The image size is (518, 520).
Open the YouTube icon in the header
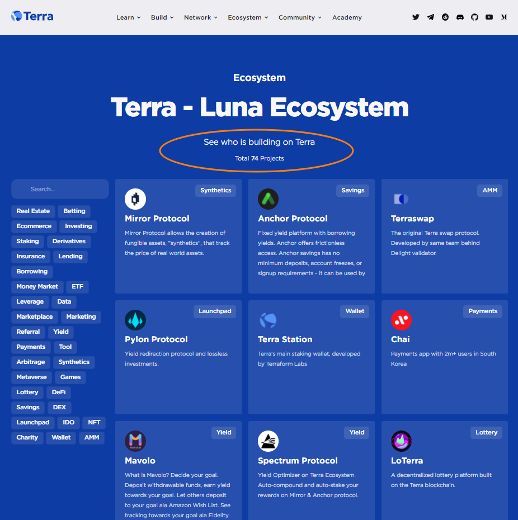point(489,17)
